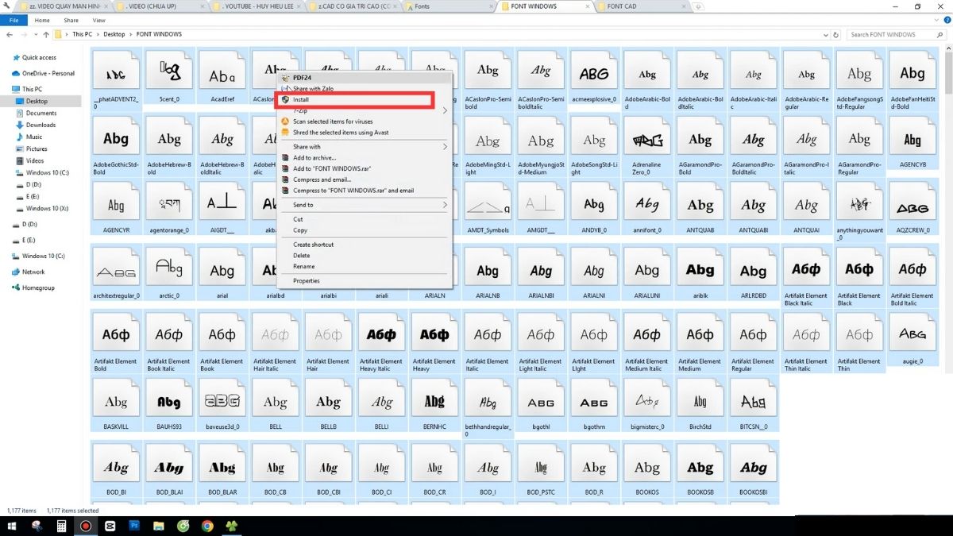
Task: Switch to the FONT CAD tab
Action: click(642, 6)
